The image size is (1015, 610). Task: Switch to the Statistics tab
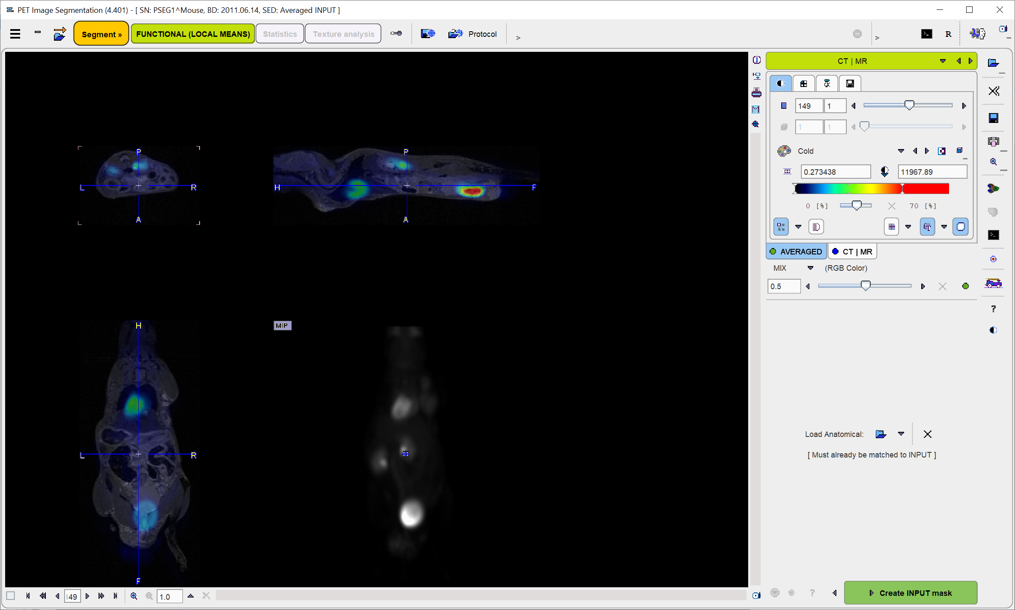pyautogui.click(x=280, y=34)
